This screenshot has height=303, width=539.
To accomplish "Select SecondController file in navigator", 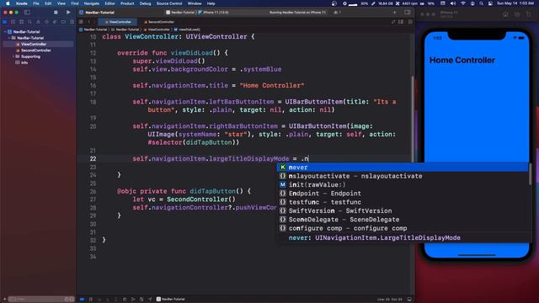I will pos(36,50).
